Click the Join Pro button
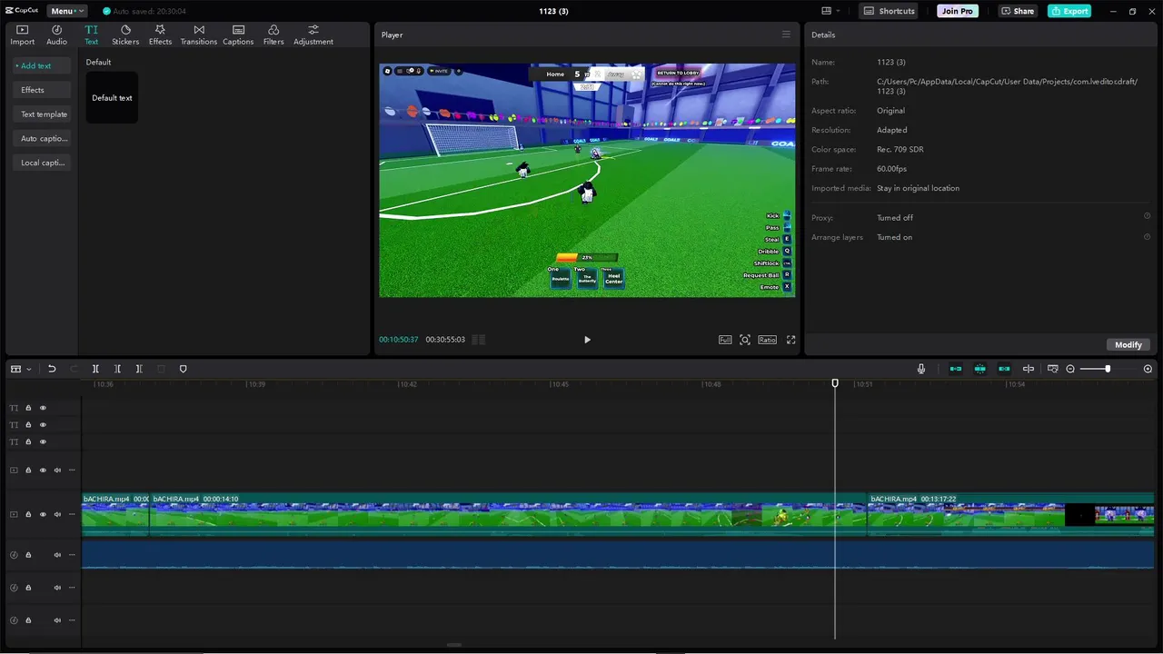The image size is (1163, 654). pos(958,11)
